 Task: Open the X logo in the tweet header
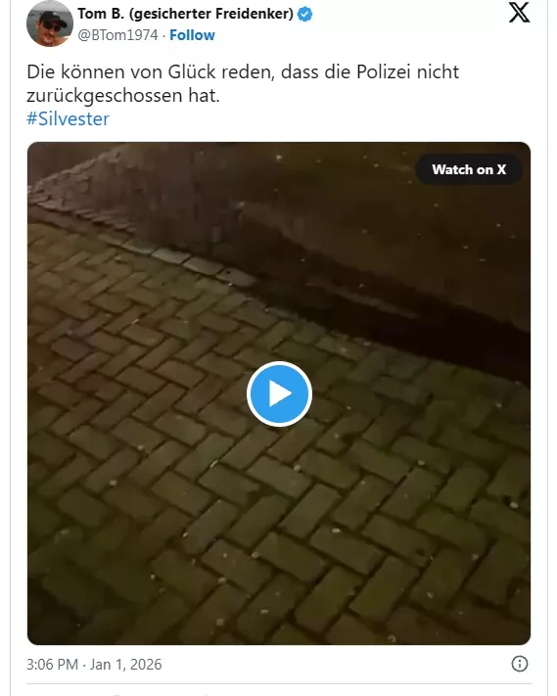(x=519, y=13)
